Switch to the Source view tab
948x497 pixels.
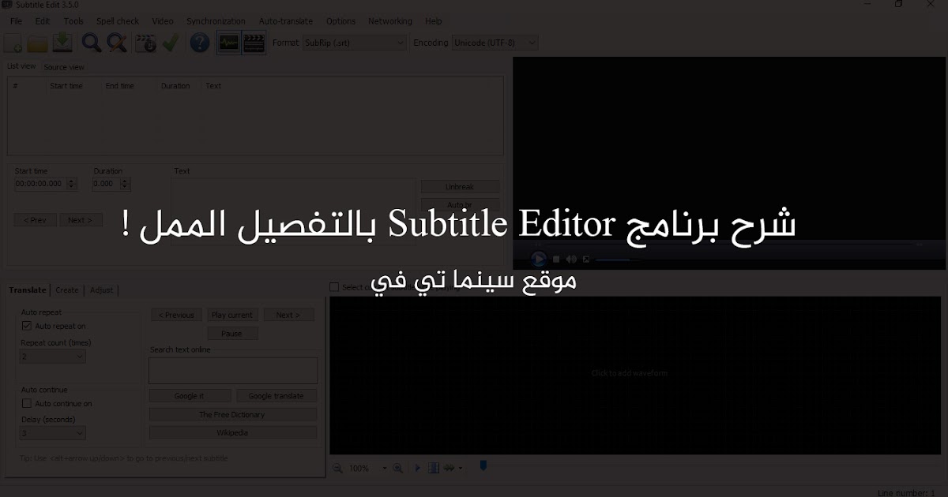click(x=64, y=67)
